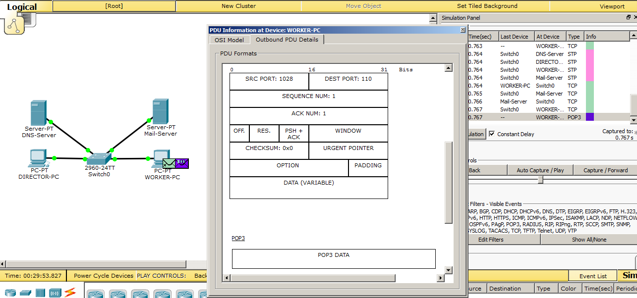
Task: Click the CHECKSUM: 0x0 field
Action: 269,151
